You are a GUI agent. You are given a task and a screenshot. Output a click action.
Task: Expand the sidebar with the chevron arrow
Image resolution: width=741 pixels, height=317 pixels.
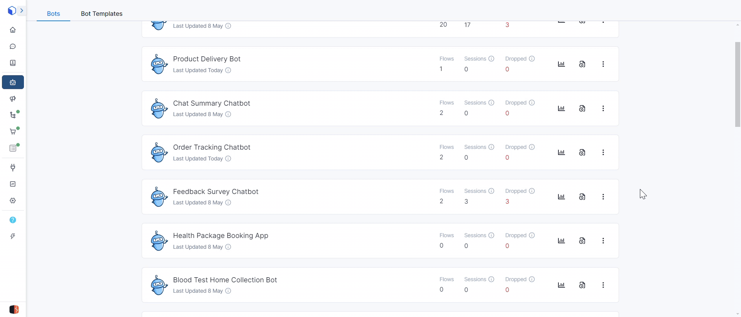point(22,11)
